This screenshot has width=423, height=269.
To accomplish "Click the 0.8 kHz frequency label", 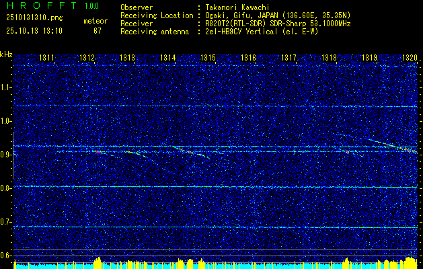I will coord(6,188).
